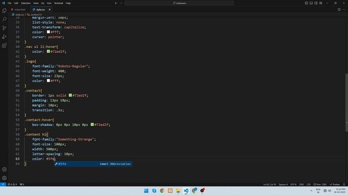The width and height of the screenshot is (348, 195).
Task: Click the ".contact:hover{" selector text
Action: [x=39, y=120]
